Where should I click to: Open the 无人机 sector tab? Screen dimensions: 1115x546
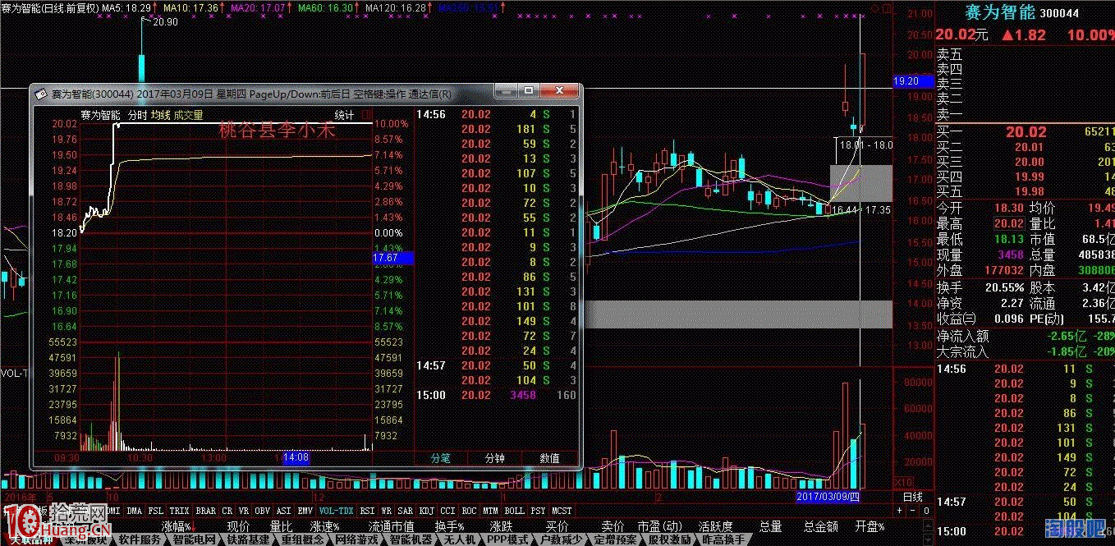click(x=459, y=540)
